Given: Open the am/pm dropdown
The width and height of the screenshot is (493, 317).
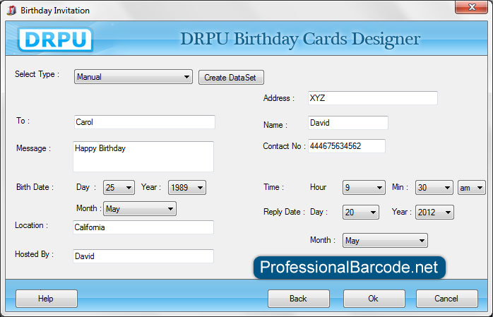Looking at the screenshot, I should pyautogui.click(x=472, y=188).
